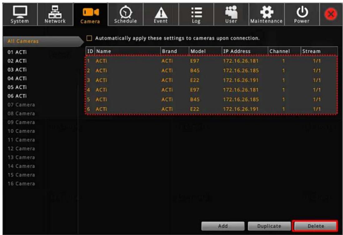Image resolution: width=343 pixels, height=235 pixels.
Task: Select the Camera tab icon
Action: [x=90, y=14]
